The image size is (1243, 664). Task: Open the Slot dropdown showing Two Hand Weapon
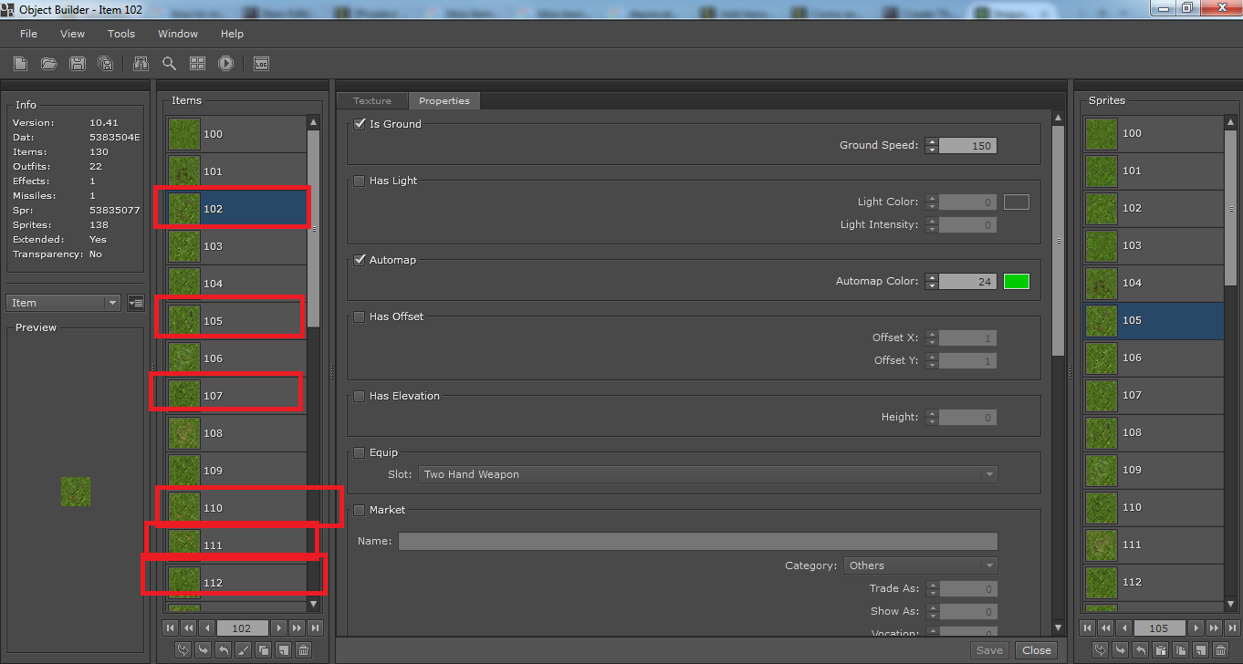tap(707, 474)
